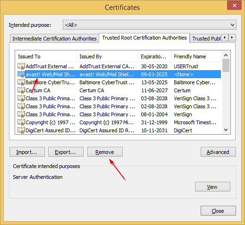Viewport: 245px width, 225px height.
Task: Select the Certum CA certificate row
Action: (119, 90)
